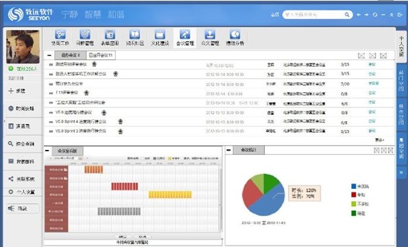Open the 公文管理 stamp icon
This screenshot has width=408, height=247.
pos(210,34)
